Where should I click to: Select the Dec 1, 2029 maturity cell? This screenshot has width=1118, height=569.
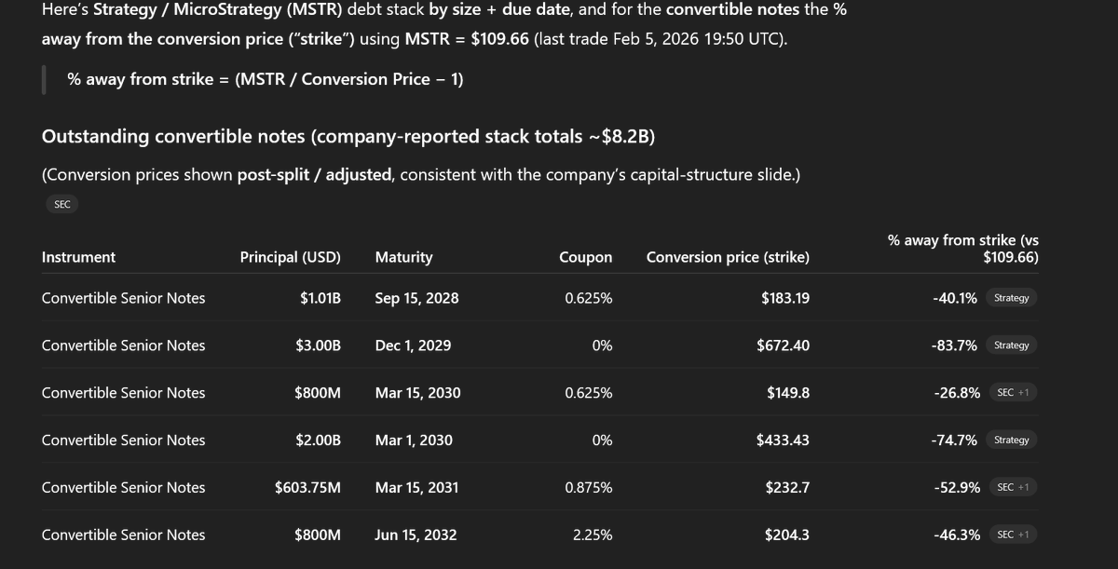click(x=413, y=345)
